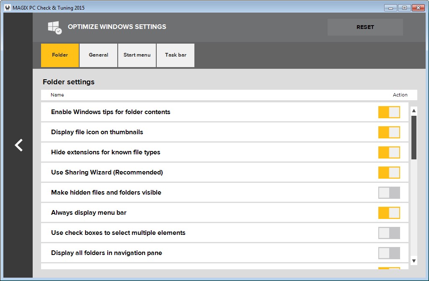Click the RESET button

[365, 27]
